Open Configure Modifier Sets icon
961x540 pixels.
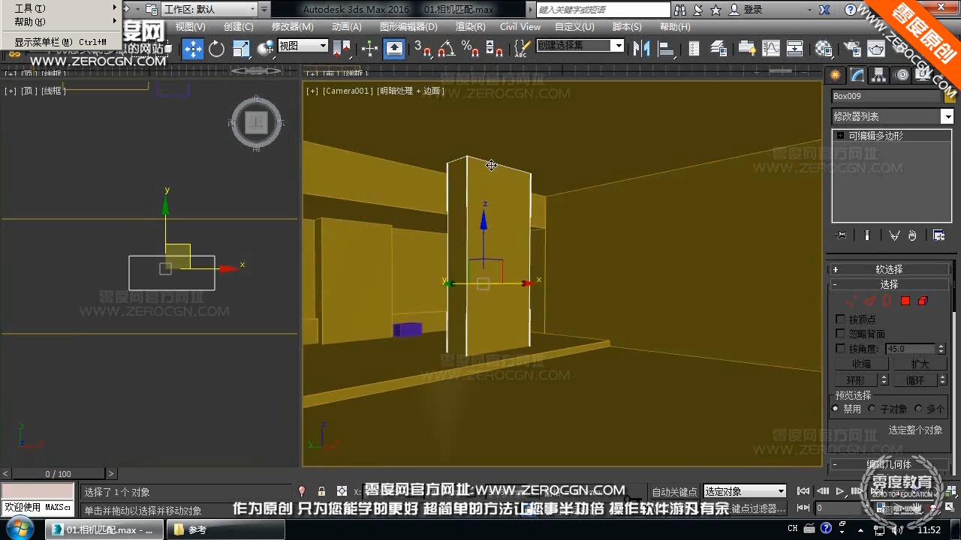pos(938,235)
